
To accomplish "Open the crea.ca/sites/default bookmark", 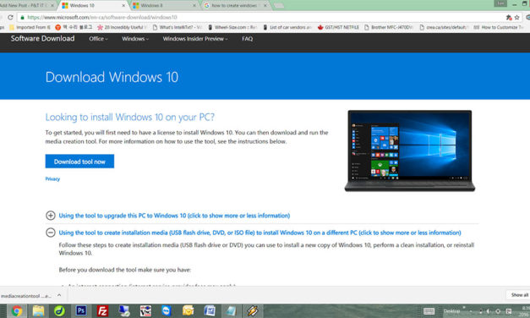I will [444, 27].
